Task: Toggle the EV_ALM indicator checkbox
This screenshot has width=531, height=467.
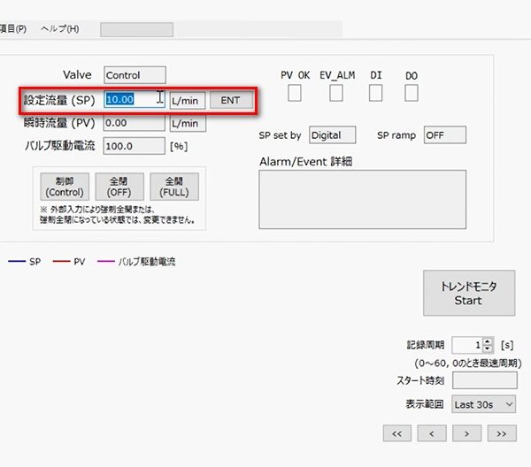Action: 336,92
